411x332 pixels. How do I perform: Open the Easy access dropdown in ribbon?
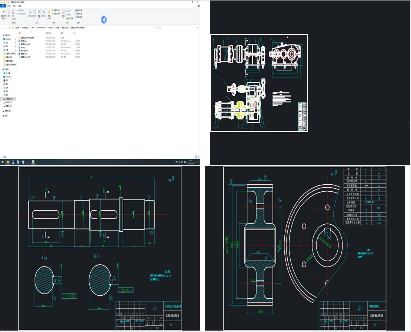click(x=56, y=14)
